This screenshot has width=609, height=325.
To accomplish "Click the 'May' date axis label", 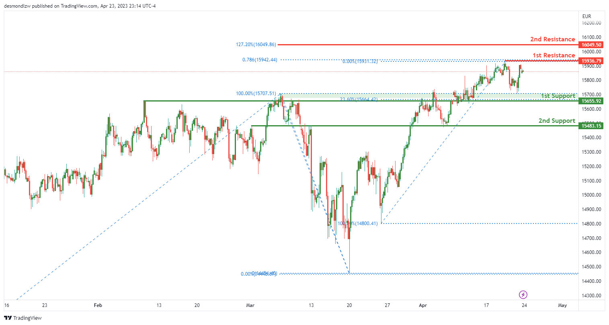I will click(x=562, y=305).
